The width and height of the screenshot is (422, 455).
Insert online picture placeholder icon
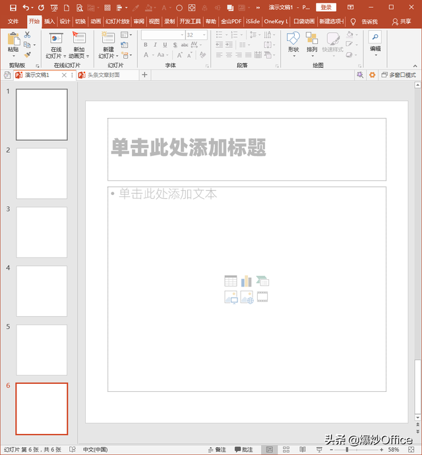click(x=247, y=297)
